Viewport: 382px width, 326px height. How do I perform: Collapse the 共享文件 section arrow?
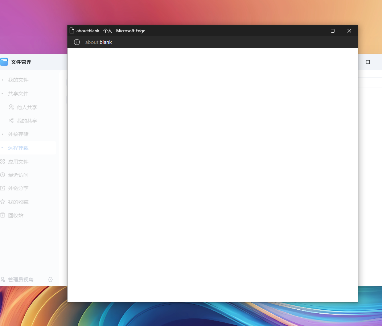click(2, 94)
